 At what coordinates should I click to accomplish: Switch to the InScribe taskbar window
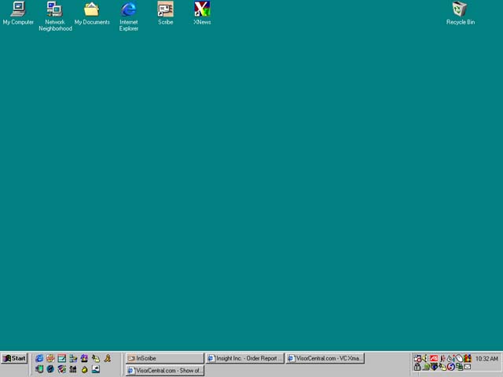(165, 358)
